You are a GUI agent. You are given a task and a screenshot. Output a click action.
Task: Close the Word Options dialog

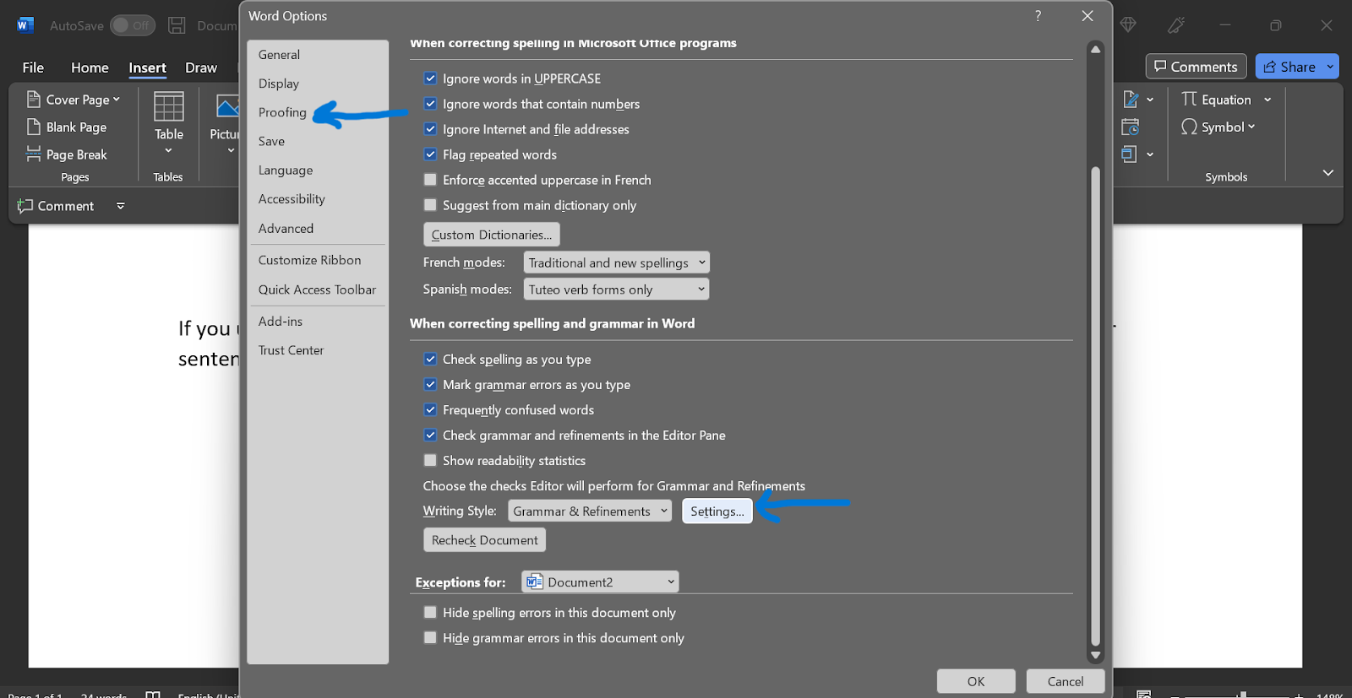[x=1088, y=16]
